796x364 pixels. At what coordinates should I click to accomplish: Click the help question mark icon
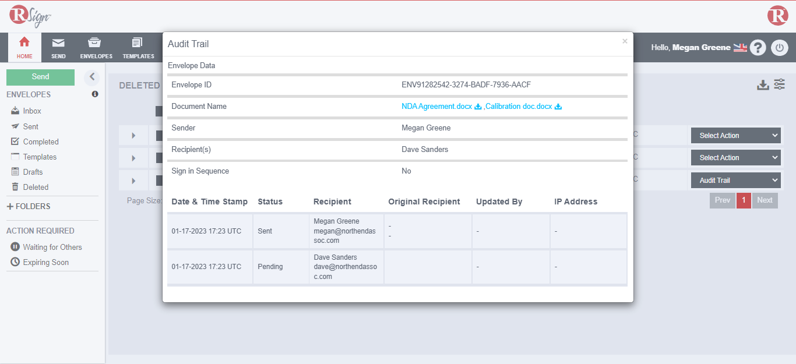(x=758, y=48)
